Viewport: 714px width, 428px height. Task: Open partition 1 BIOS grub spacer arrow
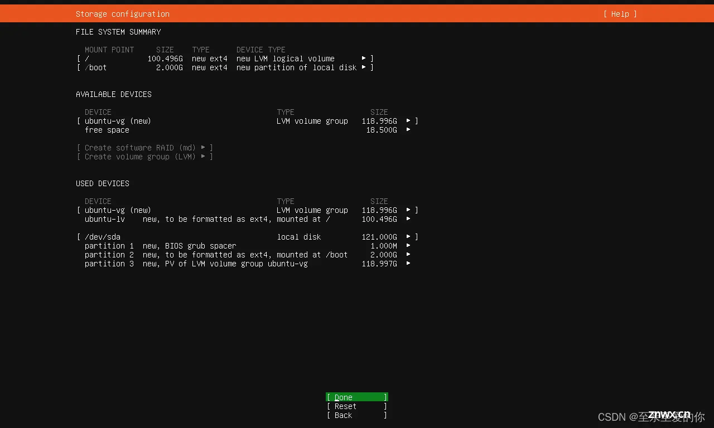(408, 245)
